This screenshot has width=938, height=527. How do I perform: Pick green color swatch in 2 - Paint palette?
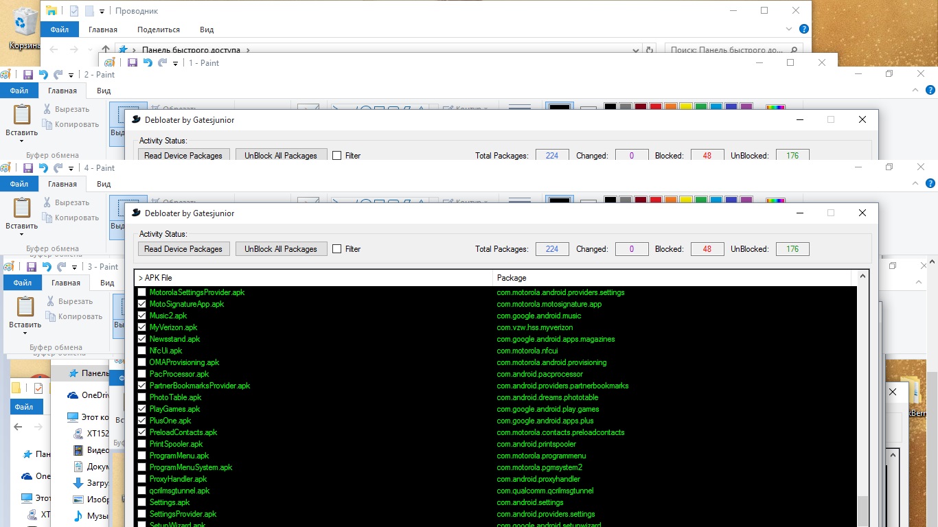(x=701, y=106)
